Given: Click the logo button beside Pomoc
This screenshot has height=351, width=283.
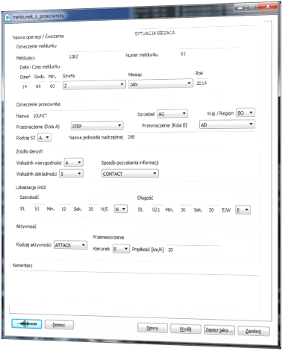Looking at the screenshot, I should [27, 323].
